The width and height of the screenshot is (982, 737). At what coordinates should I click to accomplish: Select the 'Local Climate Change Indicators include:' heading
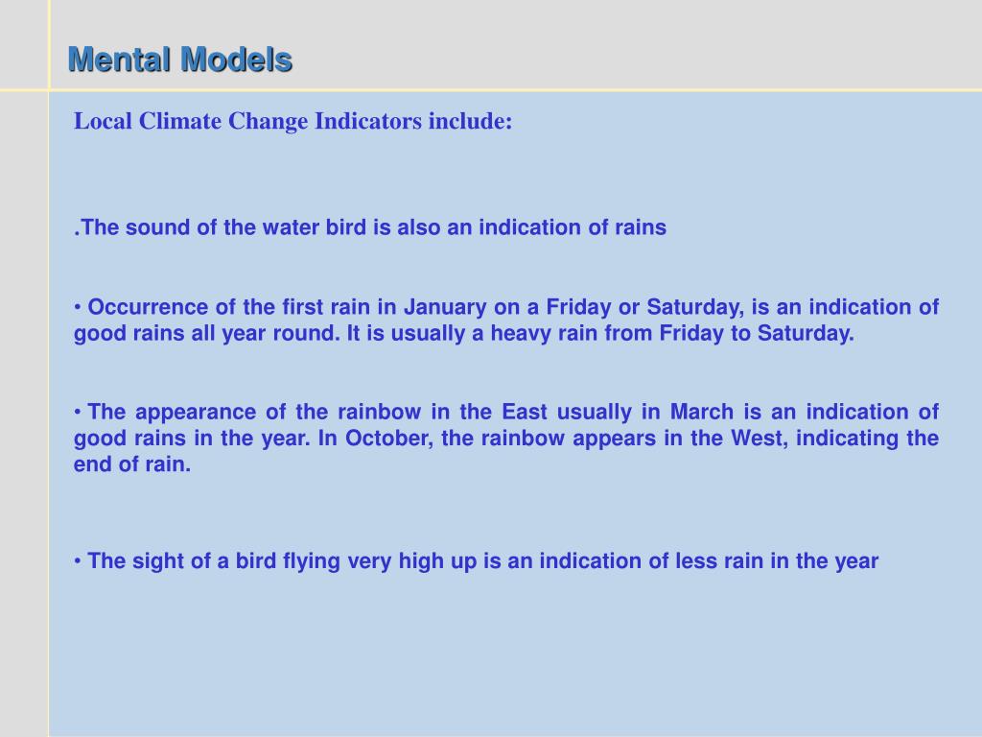pyautogui.click(x=293, y=121)
